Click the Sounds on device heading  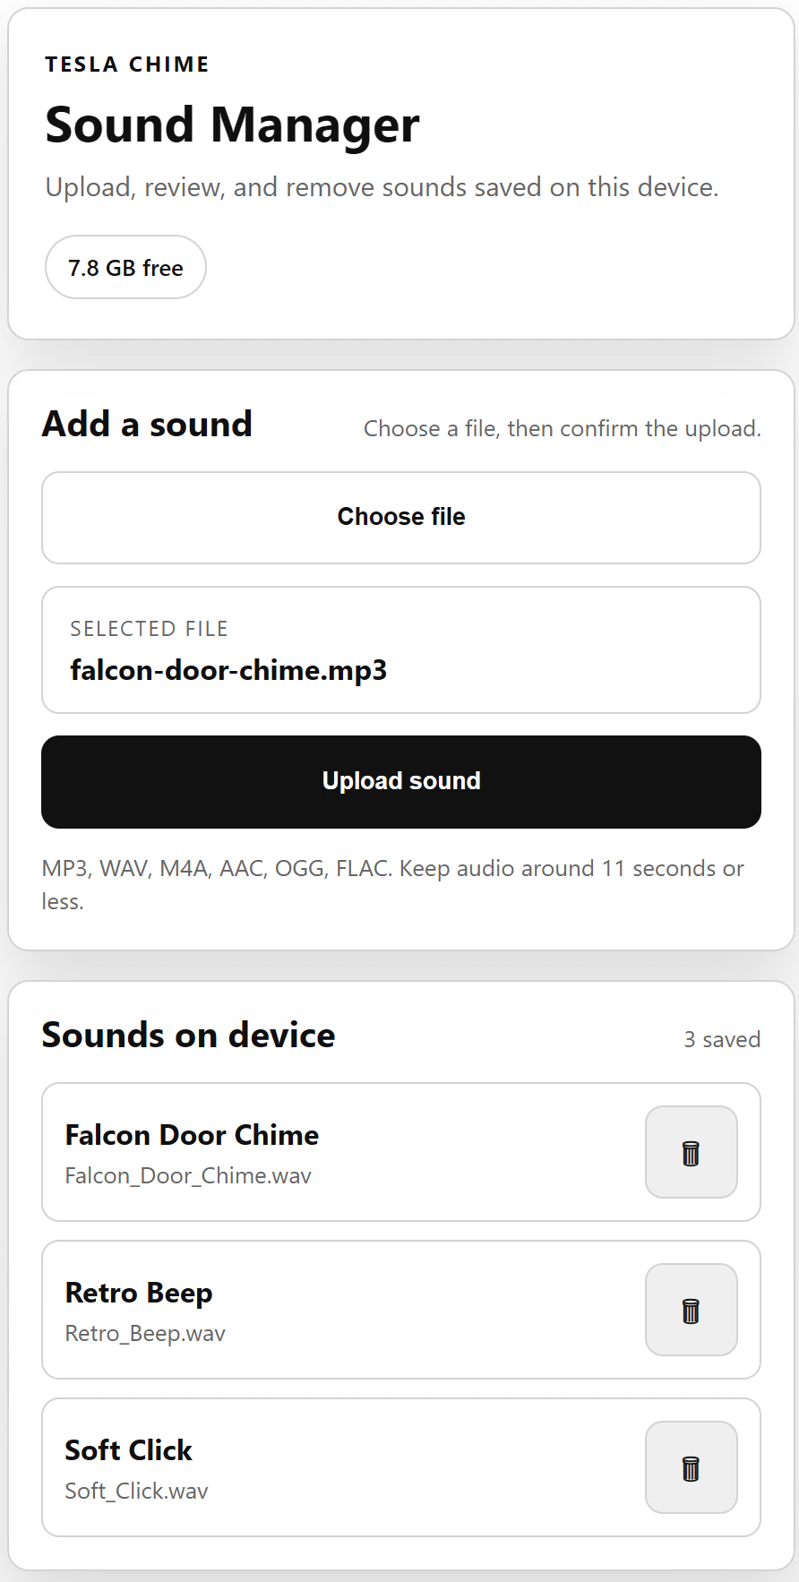(x=188, y=1035)
